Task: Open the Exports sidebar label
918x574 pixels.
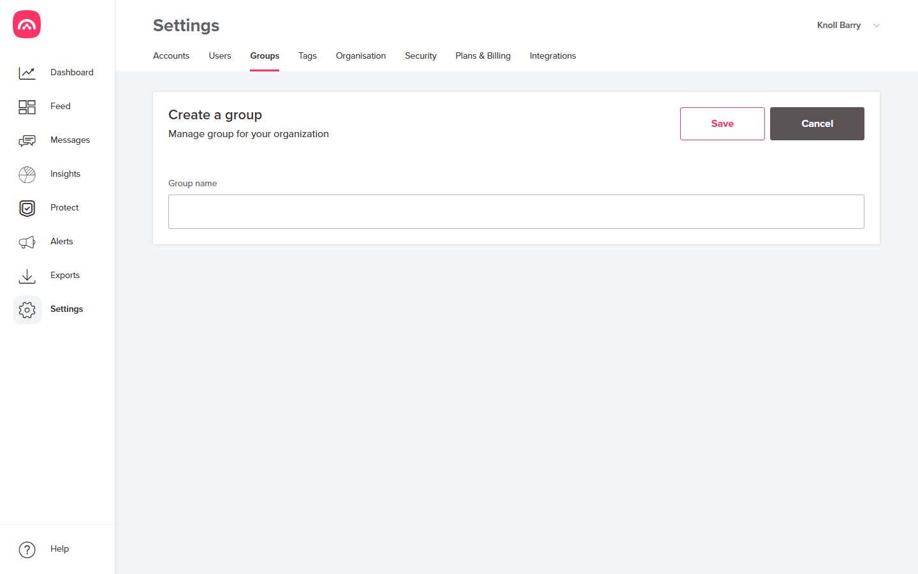Action: (65, 276)
